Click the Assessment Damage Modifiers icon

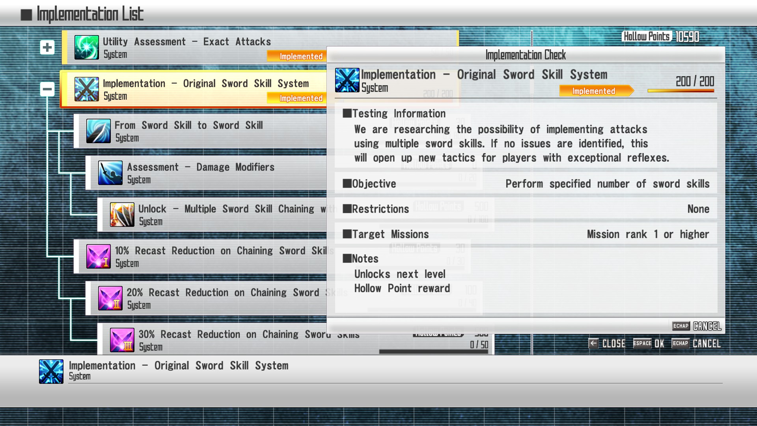[110, 173]
